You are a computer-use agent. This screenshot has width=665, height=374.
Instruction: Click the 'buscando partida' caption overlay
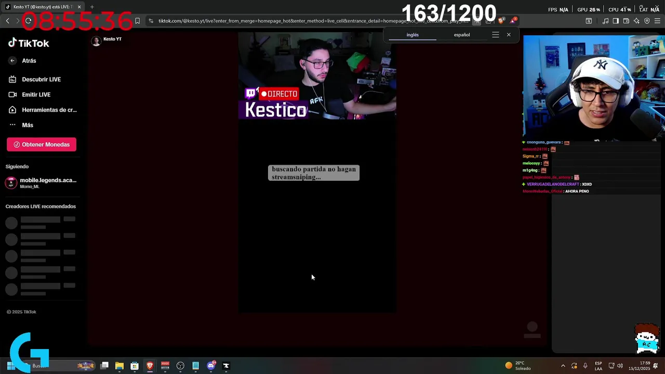(x=314, y=173)
